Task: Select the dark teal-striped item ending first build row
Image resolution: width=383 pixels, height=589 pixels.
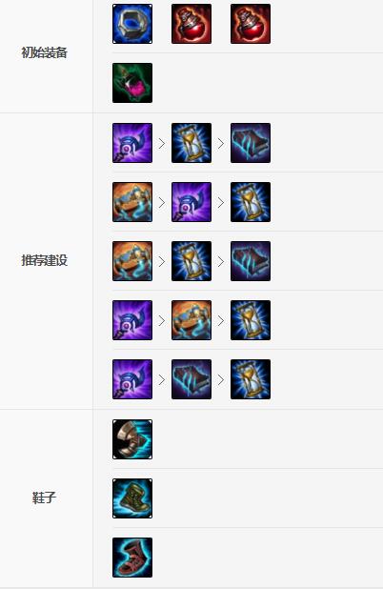Action: click(251, 143)
